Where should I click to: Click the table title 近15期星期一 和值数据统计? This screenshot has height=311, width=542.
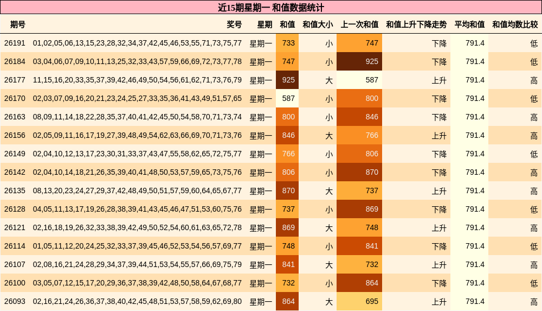(271, 8)
